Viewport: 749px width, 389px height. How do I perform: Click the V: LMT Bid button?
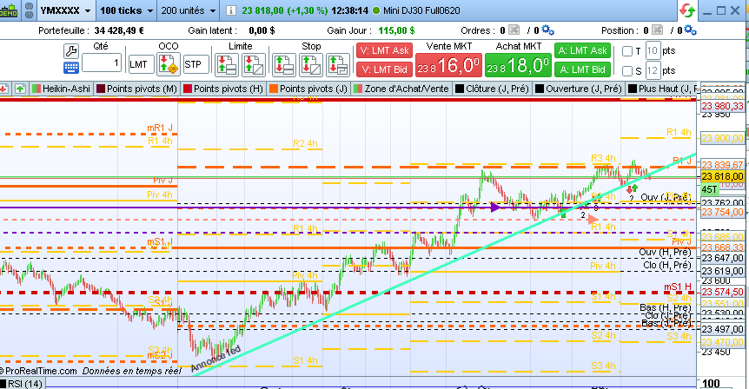[x=385, y=69]
